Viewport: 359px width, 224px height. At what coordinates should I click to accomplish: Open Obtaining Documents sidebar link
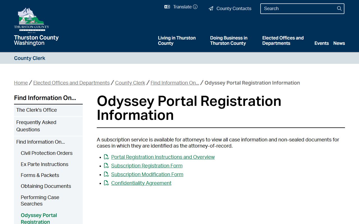coord(46,186)
